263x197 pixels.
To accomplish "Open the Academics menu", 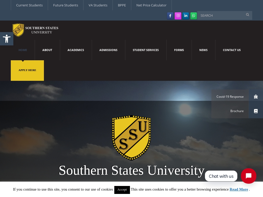I will click(76, 50).
